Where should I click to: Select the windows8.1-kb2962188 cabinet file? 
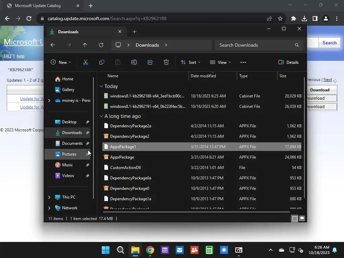(202, 96)
